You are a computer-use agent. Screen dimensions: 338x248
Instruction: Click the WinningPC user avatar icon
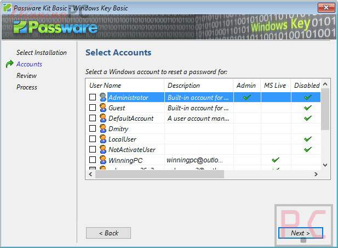103,160
